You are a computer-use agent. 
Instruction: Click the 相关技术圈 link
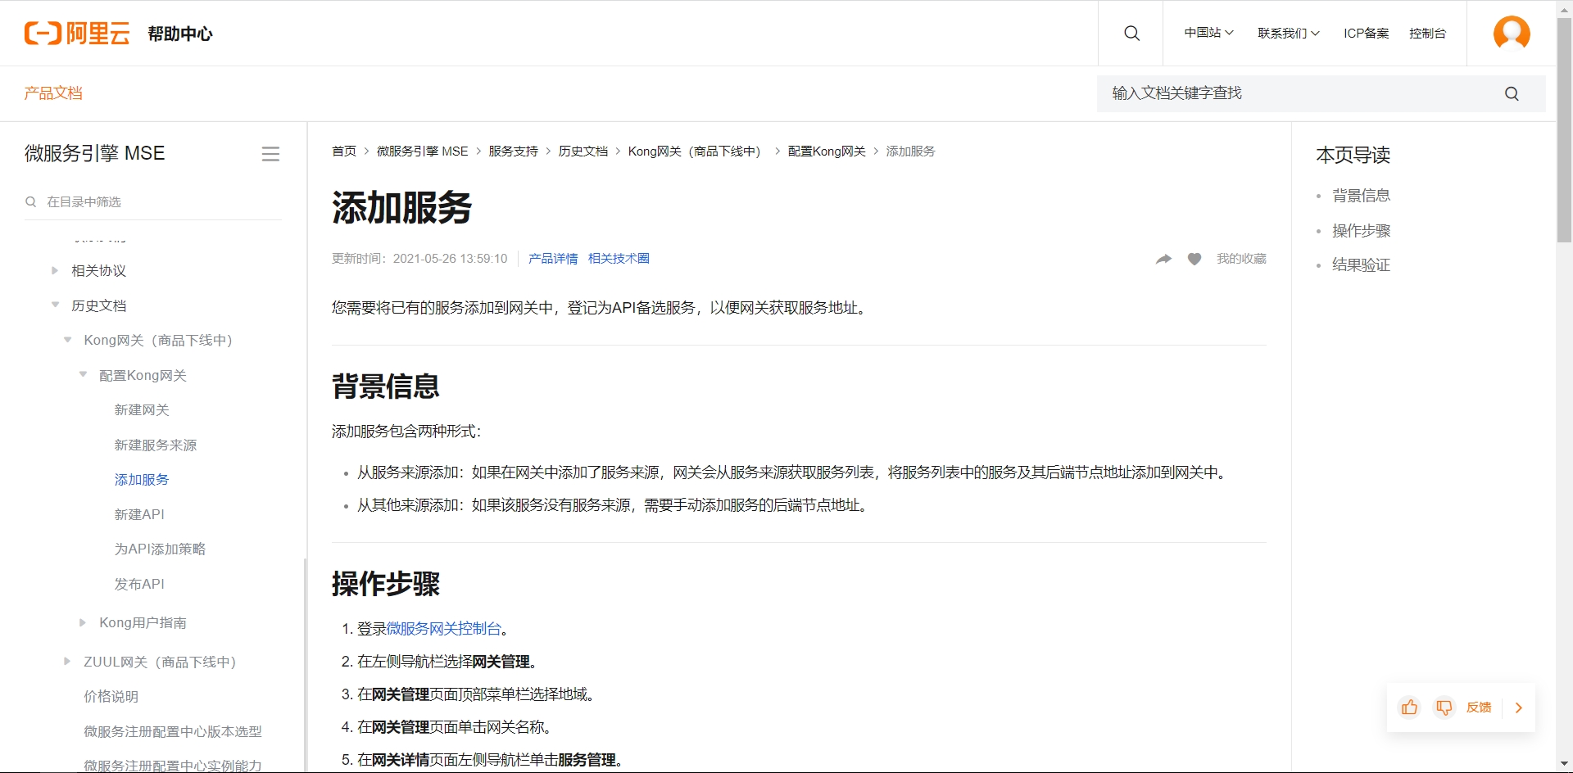pyautogui.click(x=619, y=259)
